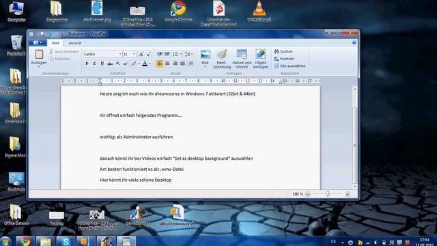Open font color dropdown arrow

tap(150, 64)
